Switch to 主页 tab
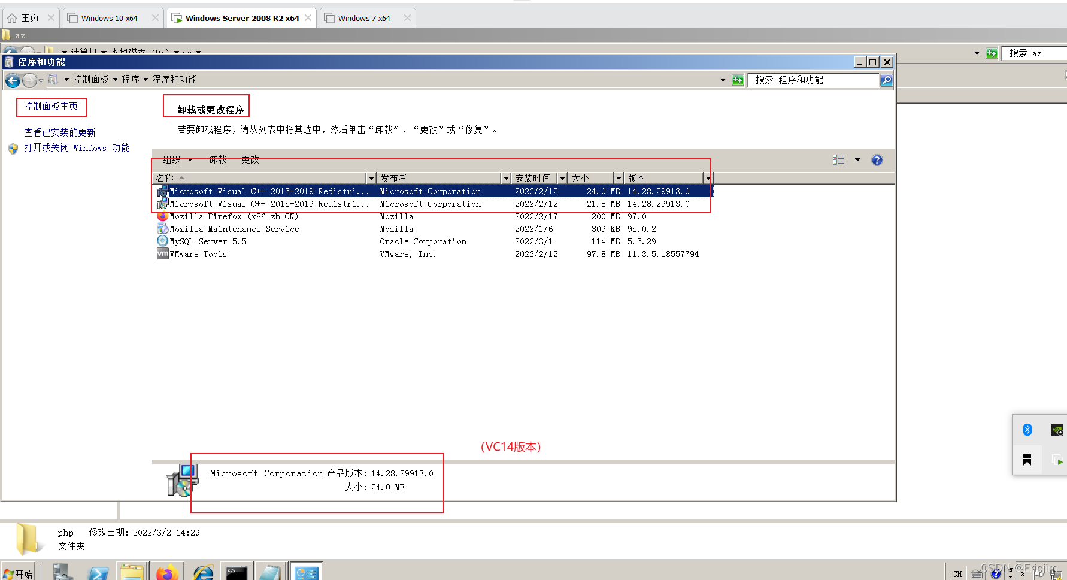The width and height of the screenshot is (1067, 580). tap(31, 18)
